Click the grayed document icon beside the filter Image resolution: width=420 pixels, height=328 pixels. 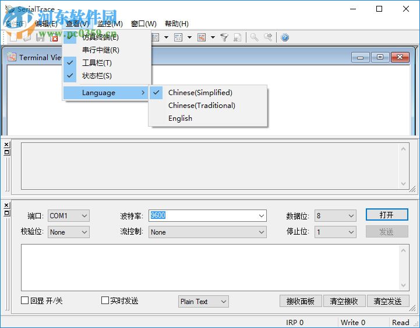pyautogui.click(x=237, y=37)
